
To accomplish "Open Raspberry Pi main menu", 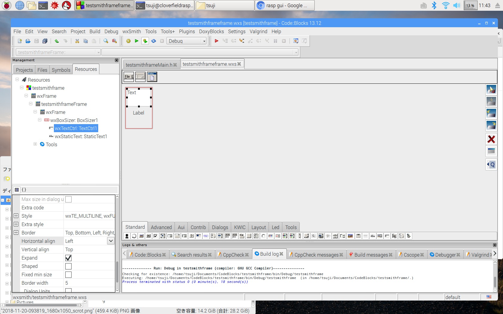I will point(7,5).
